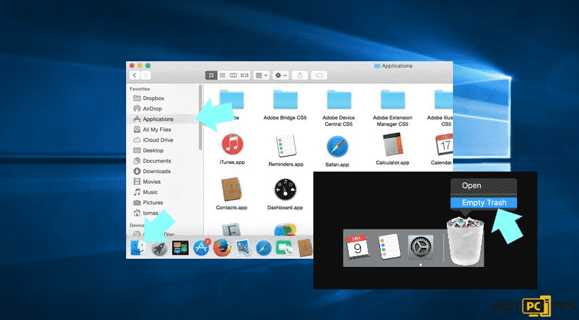Open Calendar icon showing FEB 9
The height and width of the screenshot is (320, 579).
tap(357, 246)
